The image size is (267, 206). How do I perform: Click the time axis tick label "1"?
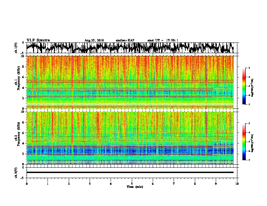(48, 184)
